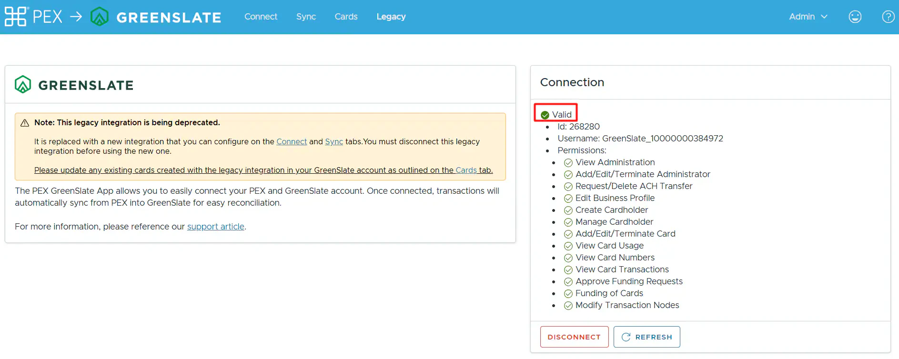Click the deprecation note heading text
The image size is (899, 359).
[127, 122]
